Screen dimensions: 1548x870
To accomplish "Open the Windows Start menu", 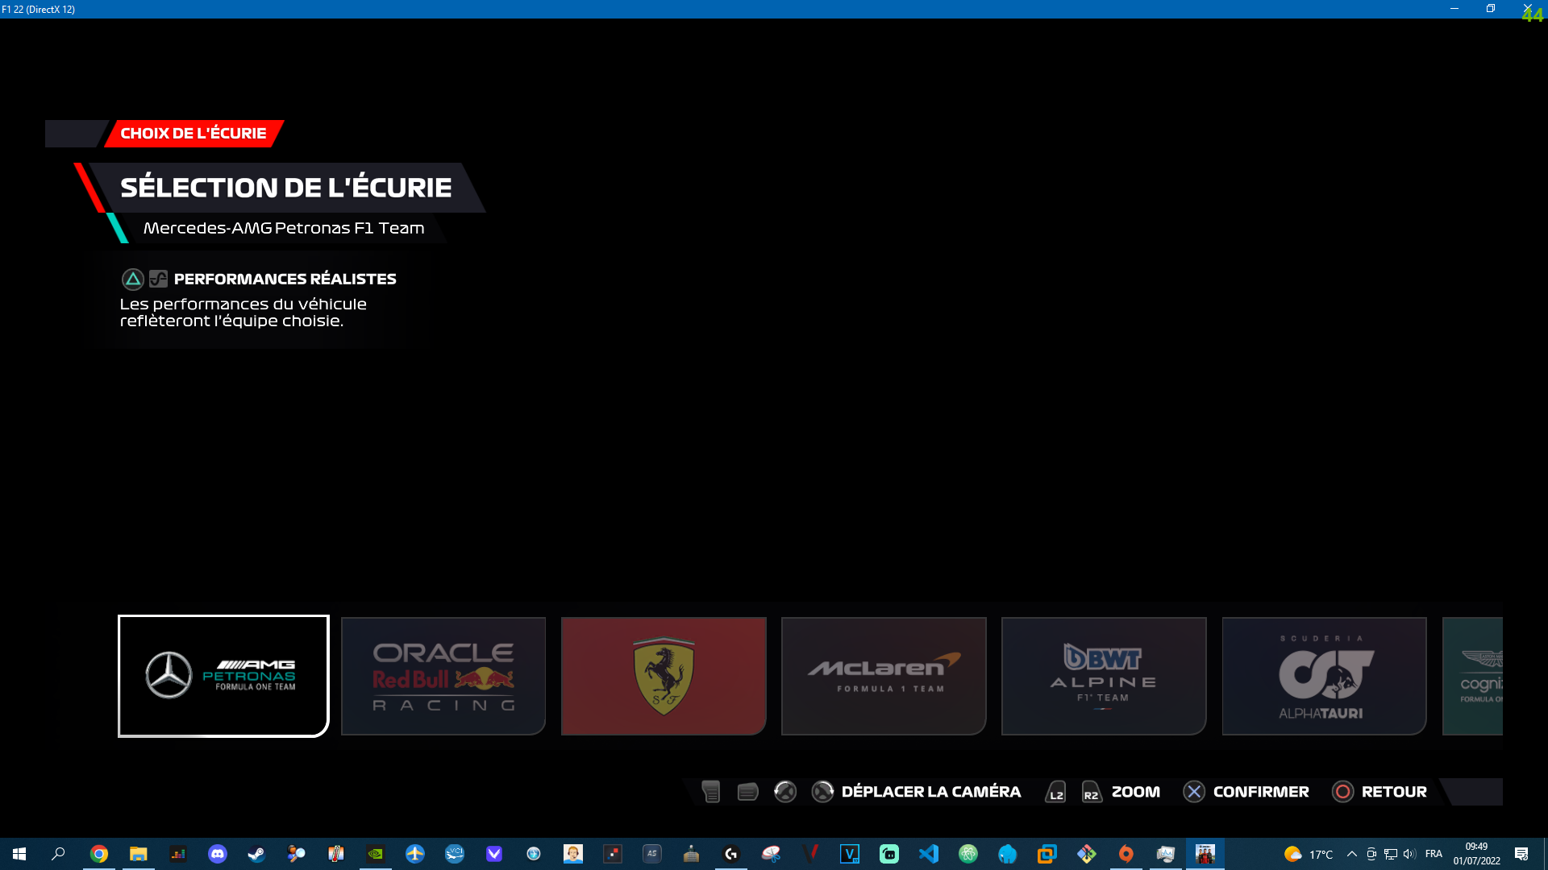I will (19, 854).
